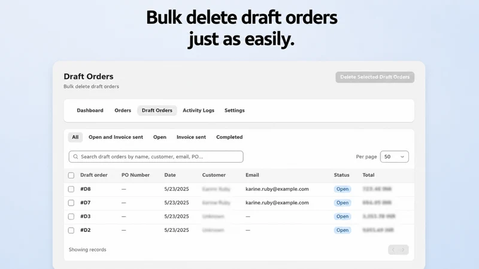The width and height of the screenshot is (479, 269).
Task: Click the #D3 draft order name
Action: 86,216
